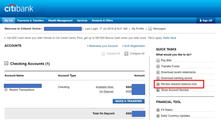
Task: Open Review rewards balance now link
Action: pos(179,84)
